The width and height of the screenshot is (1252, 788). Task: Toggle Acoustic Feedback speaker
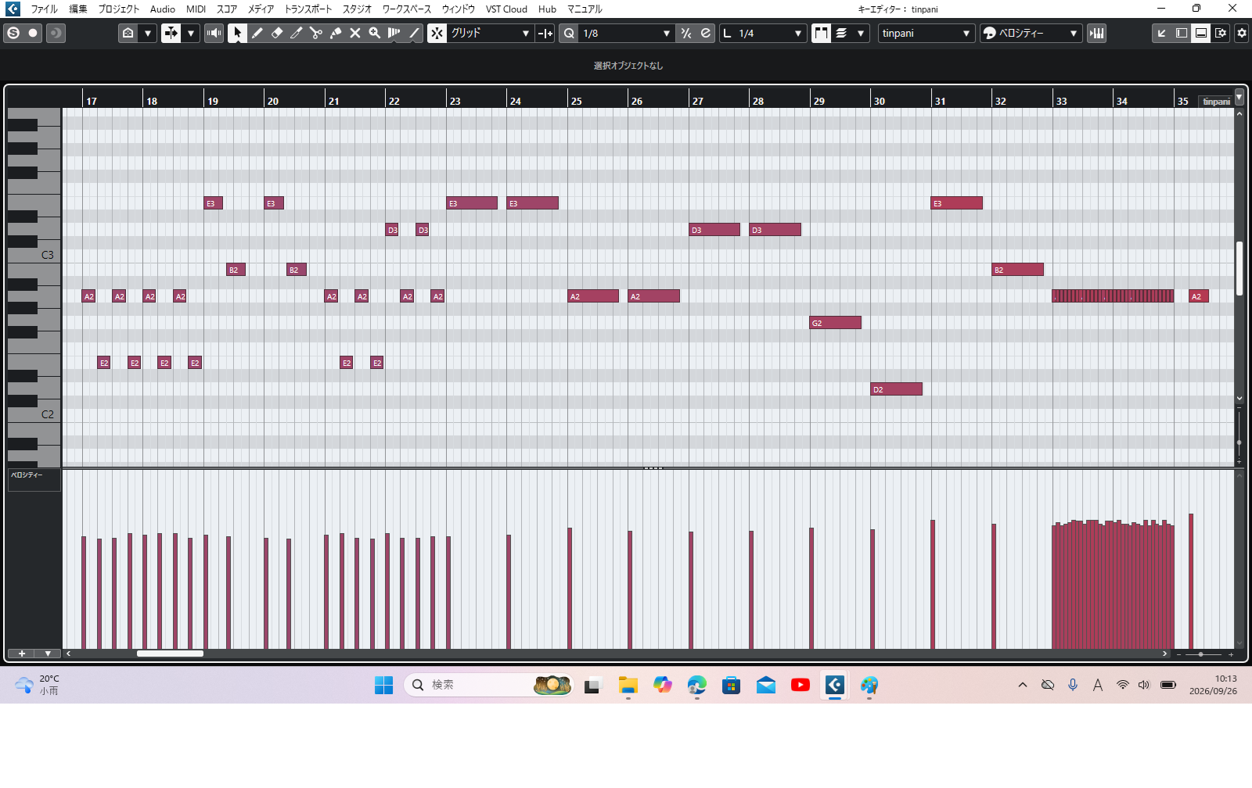[x=214, y=33]
